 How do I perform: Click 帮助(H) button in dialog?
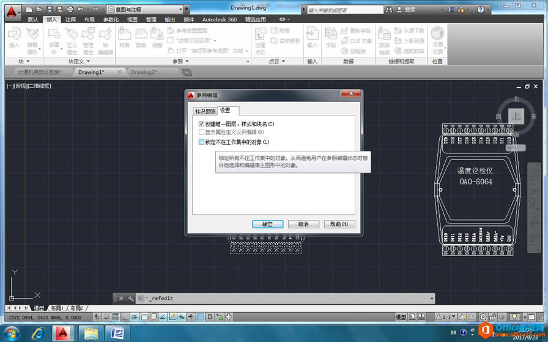coord(339,224)
